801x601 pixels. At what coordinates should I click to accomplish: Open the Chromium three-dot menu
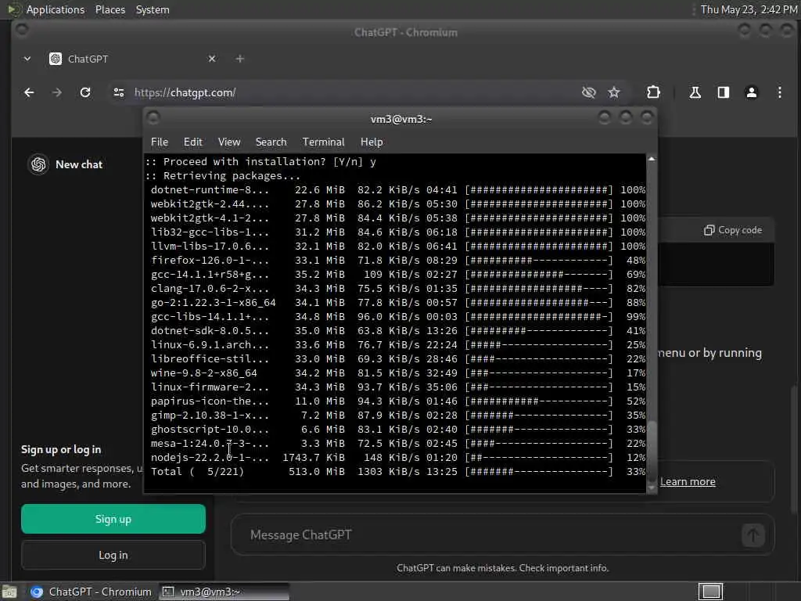click(780, 92)
